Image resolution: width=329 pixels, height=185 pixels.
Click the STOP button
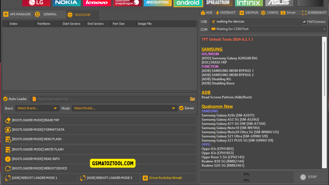[310, 177]
